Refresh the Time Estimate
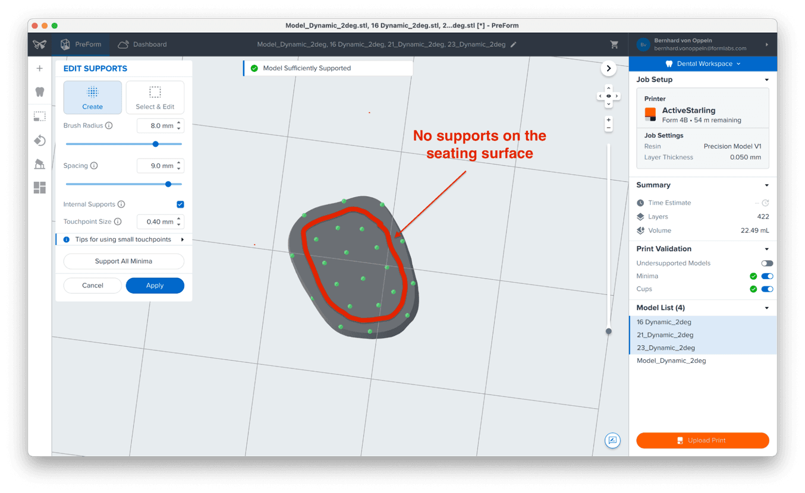The width and height of the screenshot is (805, 493). coord(765,203)
